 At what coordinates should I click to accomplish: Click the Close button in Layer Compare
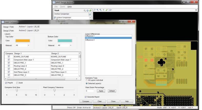[x=113, y=102]
